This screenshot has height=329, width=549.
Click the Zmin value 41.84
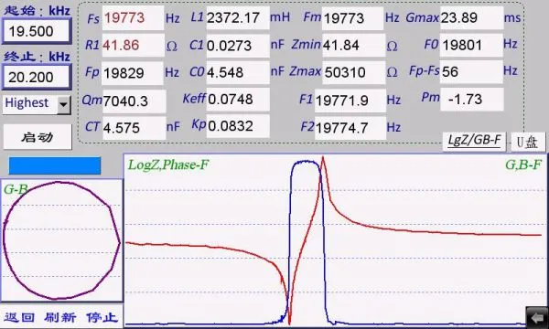tap(353, 45)
